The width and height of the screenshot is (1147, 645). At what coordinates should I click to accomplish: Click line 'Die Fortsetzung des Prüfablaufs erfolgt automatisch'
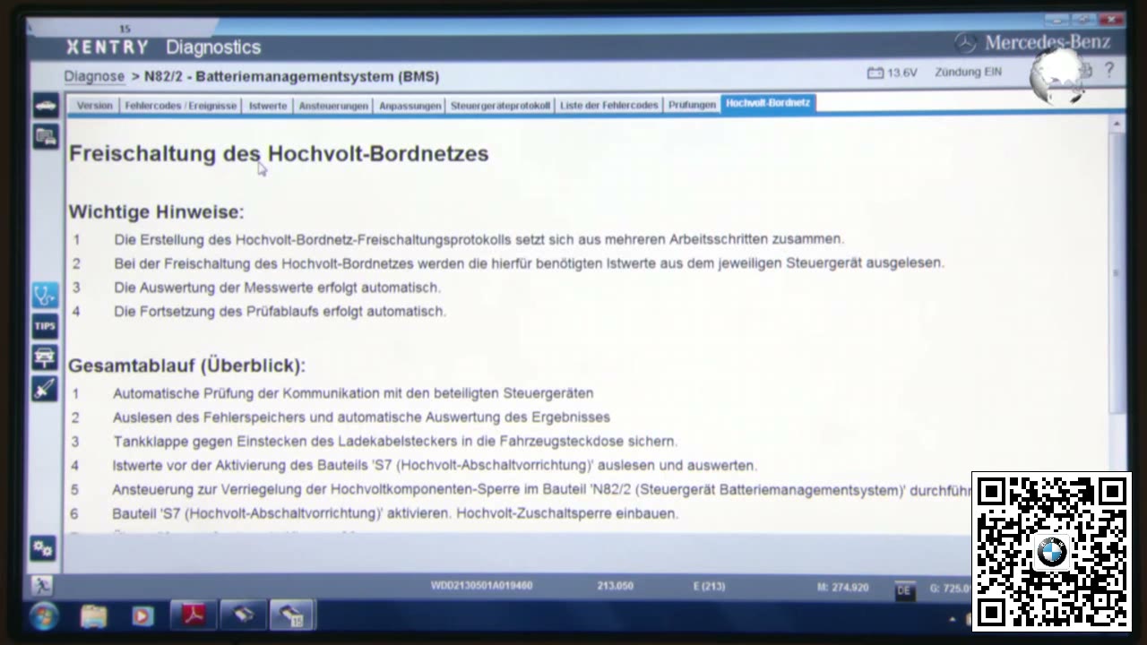(x=280, y=312)
